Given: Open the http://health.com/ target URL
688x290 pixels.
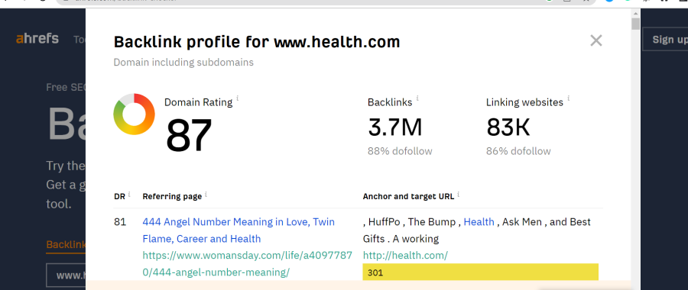Looking at the screenshot, I should point(405,256).
